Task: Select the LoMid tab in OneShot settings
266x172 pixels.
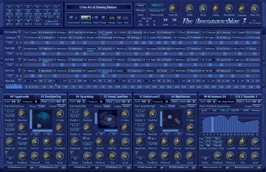Action: [246, 111]
